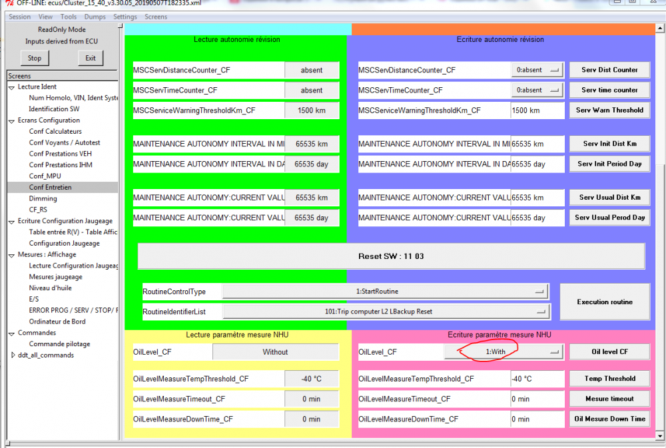Open the RoutineControlType StartRoutine dropdown
666x448 pixels.
click(386, 292)
